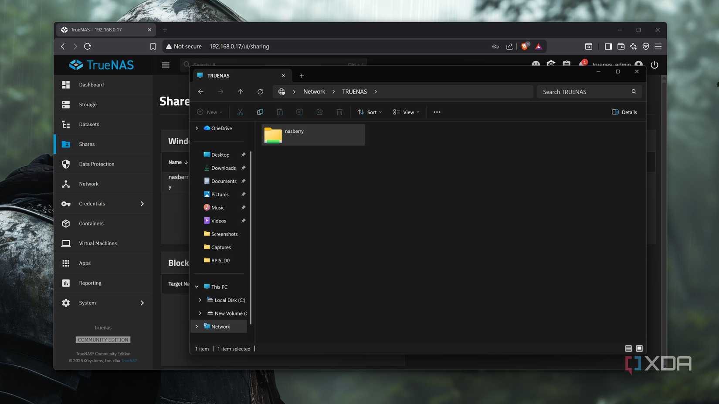Bookmark this page in browser
The width and height of the screenshot is (719, 404).
pos(153,47)
